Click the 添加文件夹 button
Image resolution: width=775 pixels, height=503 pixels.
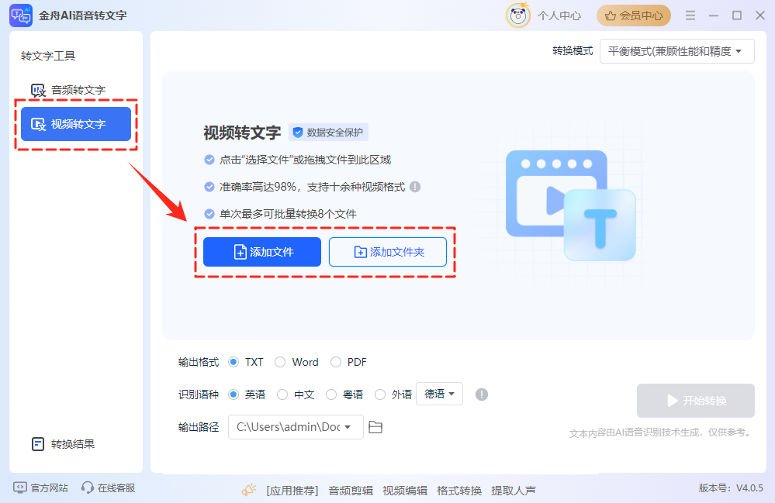click(388, 252)
